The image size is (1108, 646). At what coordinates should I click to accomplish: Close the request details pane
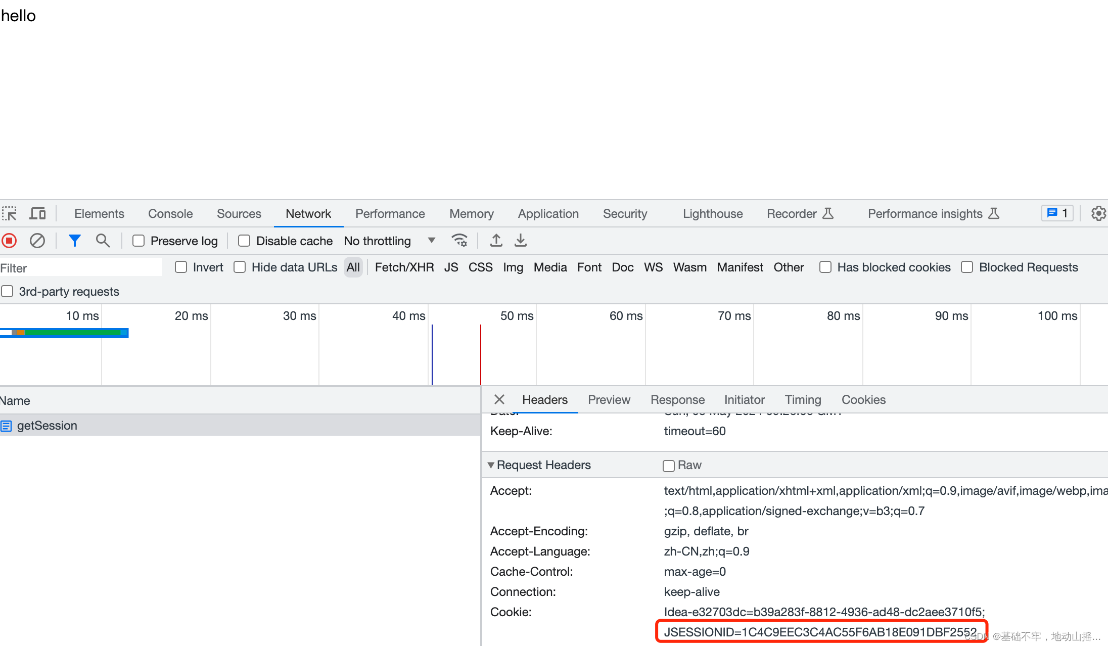pos(499,400)
